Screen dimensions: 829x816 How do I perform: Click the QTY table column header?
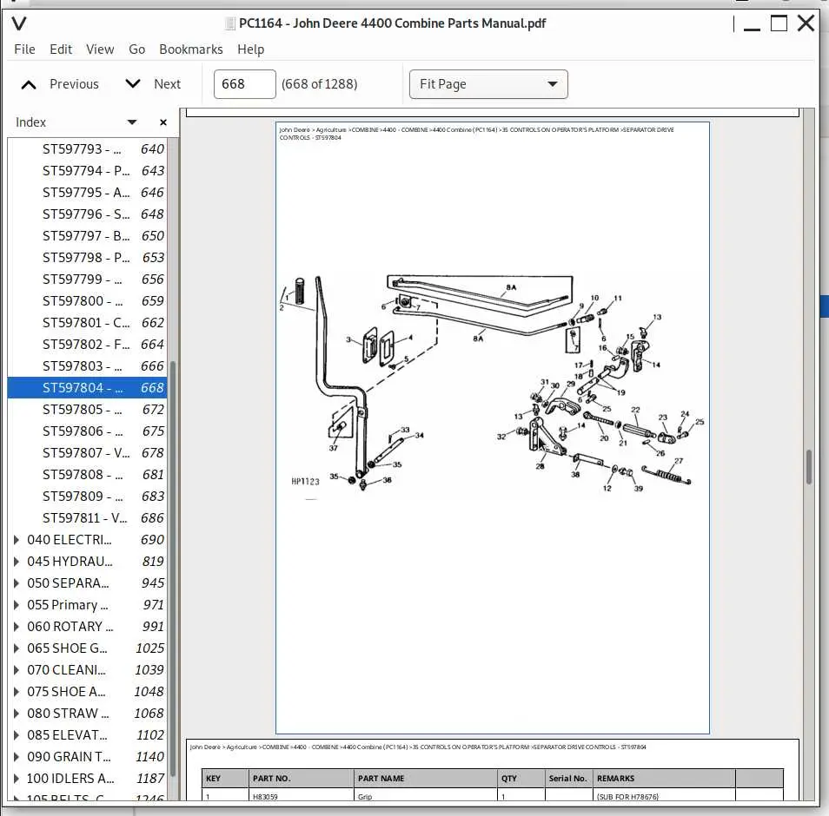521,778
